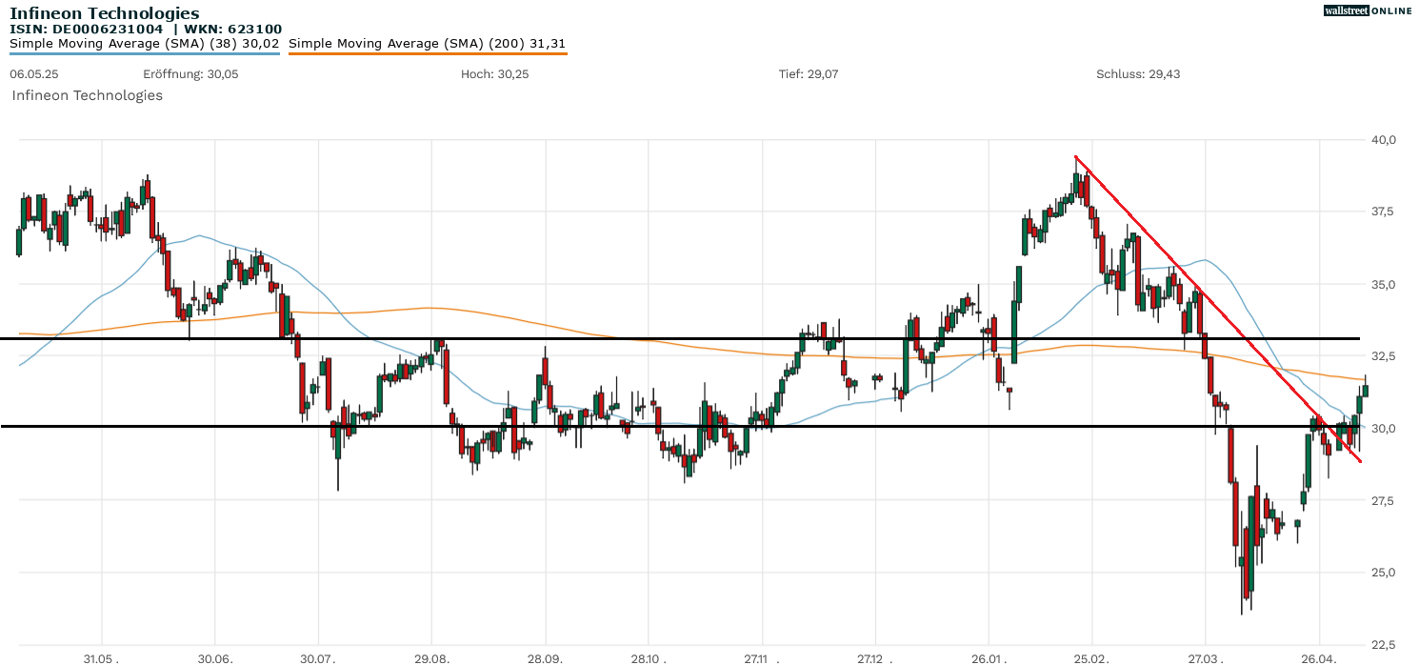Click the wallstreet ONLINE logo
The image size is (1419, 665).
1368,10
